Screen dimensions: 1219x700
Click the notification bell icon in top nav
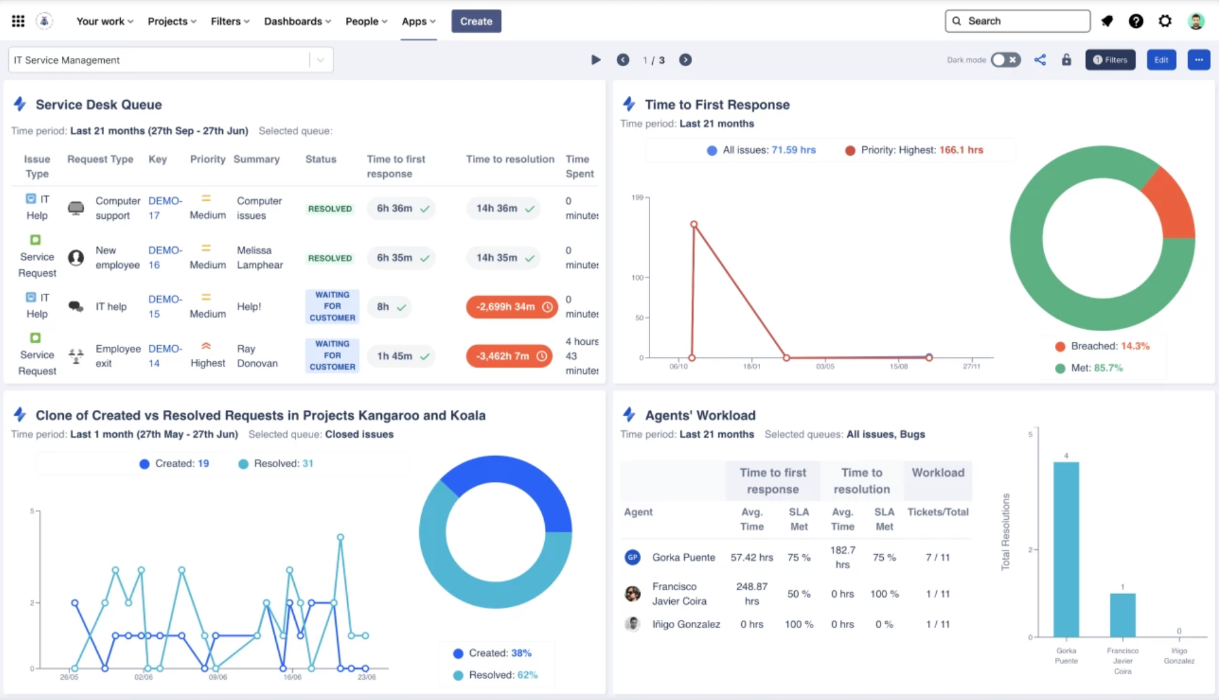point(1108,20)
